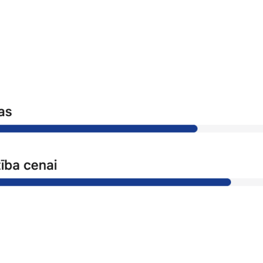Click the grey unfilled track of the 'as' bar
This screenshot has width=263, height=263.
pos(230,128)
